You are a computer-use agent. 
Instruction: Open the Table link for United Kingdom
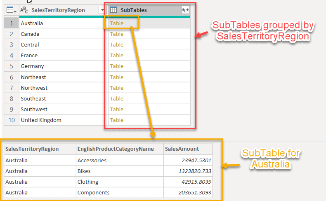click(117, 120)
